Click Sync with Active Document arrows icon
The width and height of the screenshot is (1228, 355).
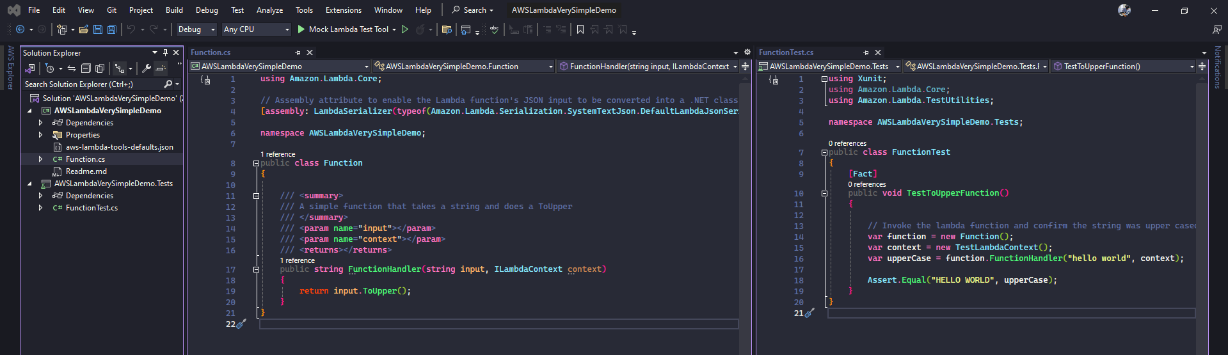[72, 68]
